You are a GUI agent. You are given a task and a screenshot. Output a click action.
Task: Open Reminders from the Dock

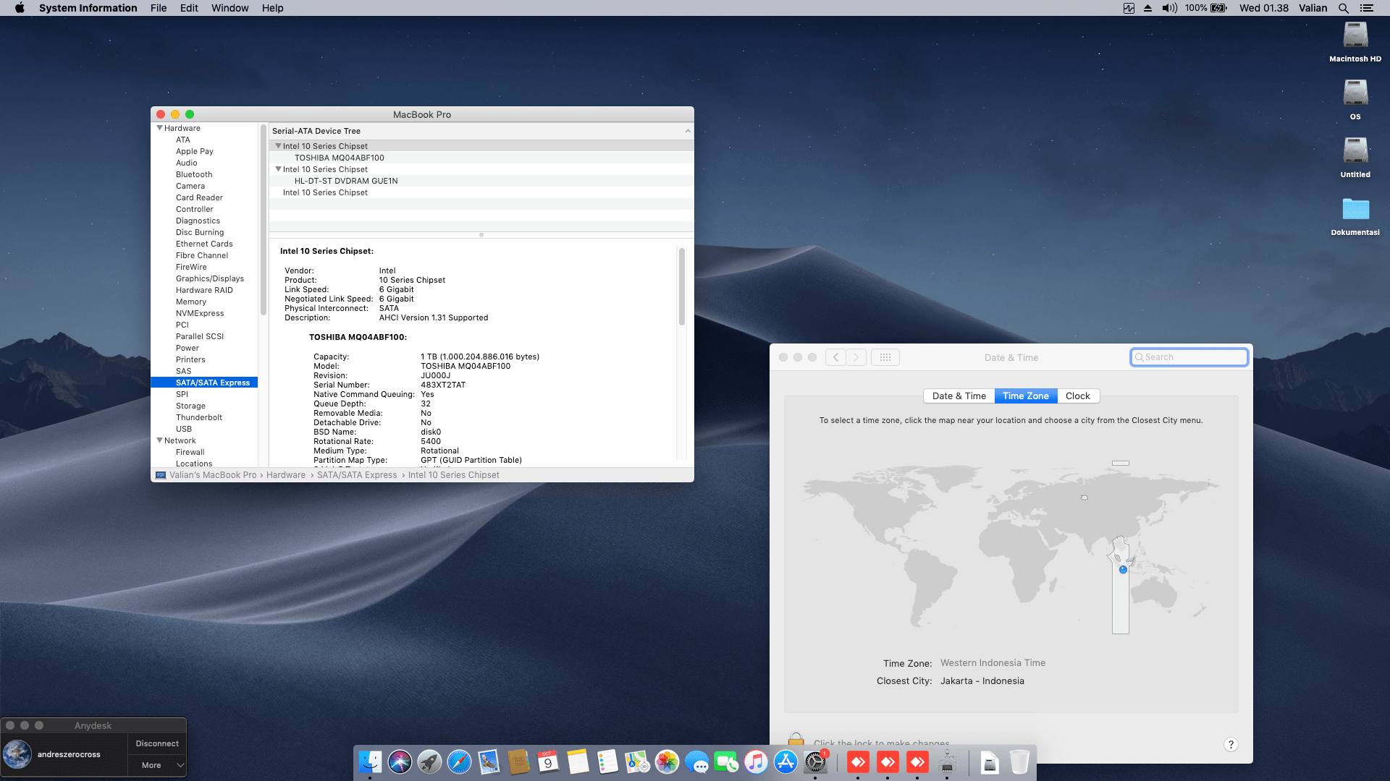pos(607,761)
